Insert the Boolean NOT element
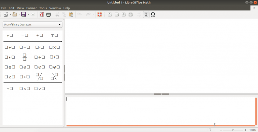The height and width of the screenshot is (132, 258). [x=10, y=89]
